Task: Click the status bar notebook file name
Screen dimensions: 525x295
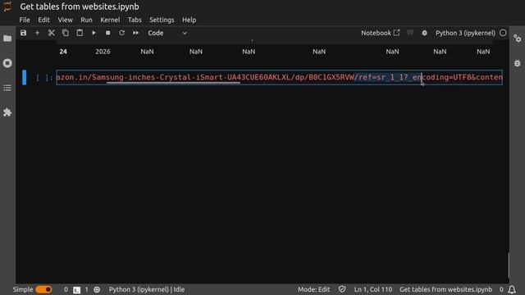Action: tap(445, 289)
